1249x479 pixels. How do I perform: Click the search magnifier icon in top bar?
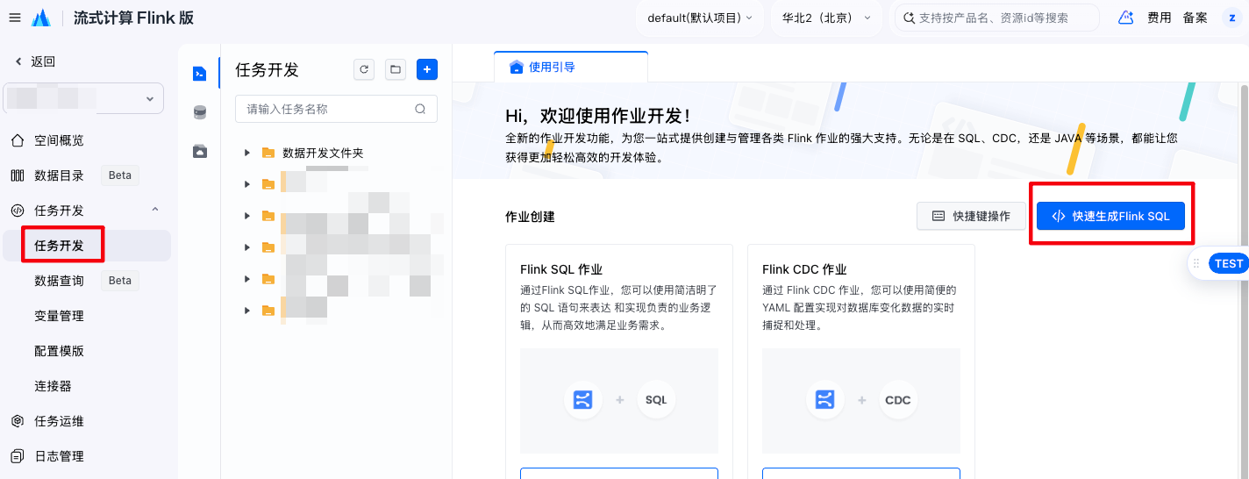pos(910,18)
